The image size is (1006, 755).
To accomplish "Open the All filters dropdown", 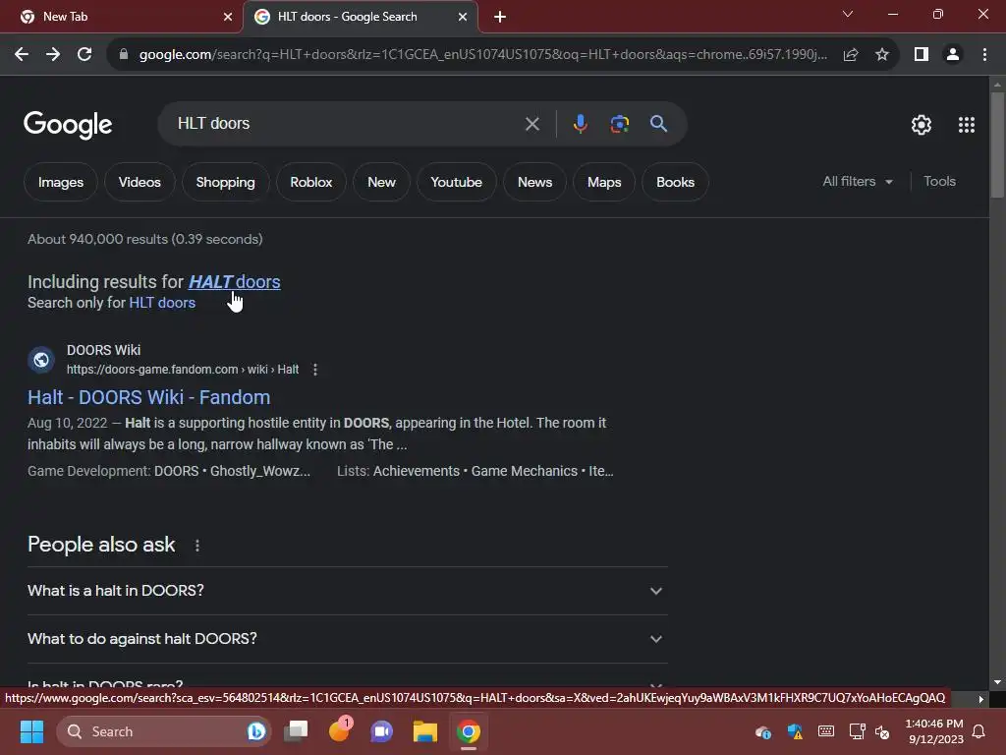I will (x=857, y=182).
